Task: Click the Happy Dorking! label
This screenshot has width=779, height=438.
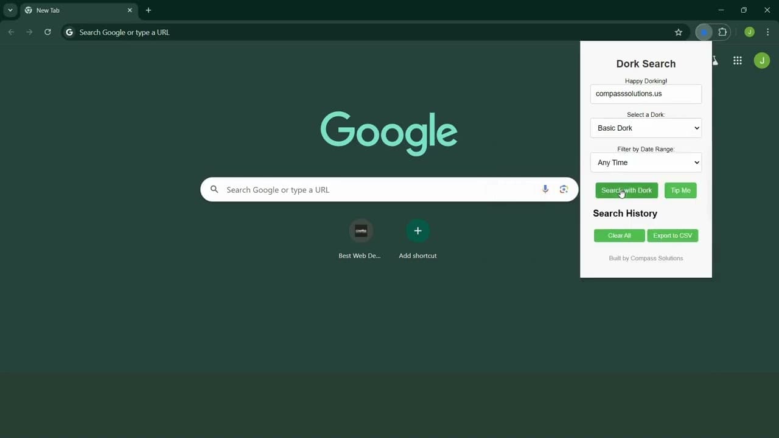Action: click(646, 81)
